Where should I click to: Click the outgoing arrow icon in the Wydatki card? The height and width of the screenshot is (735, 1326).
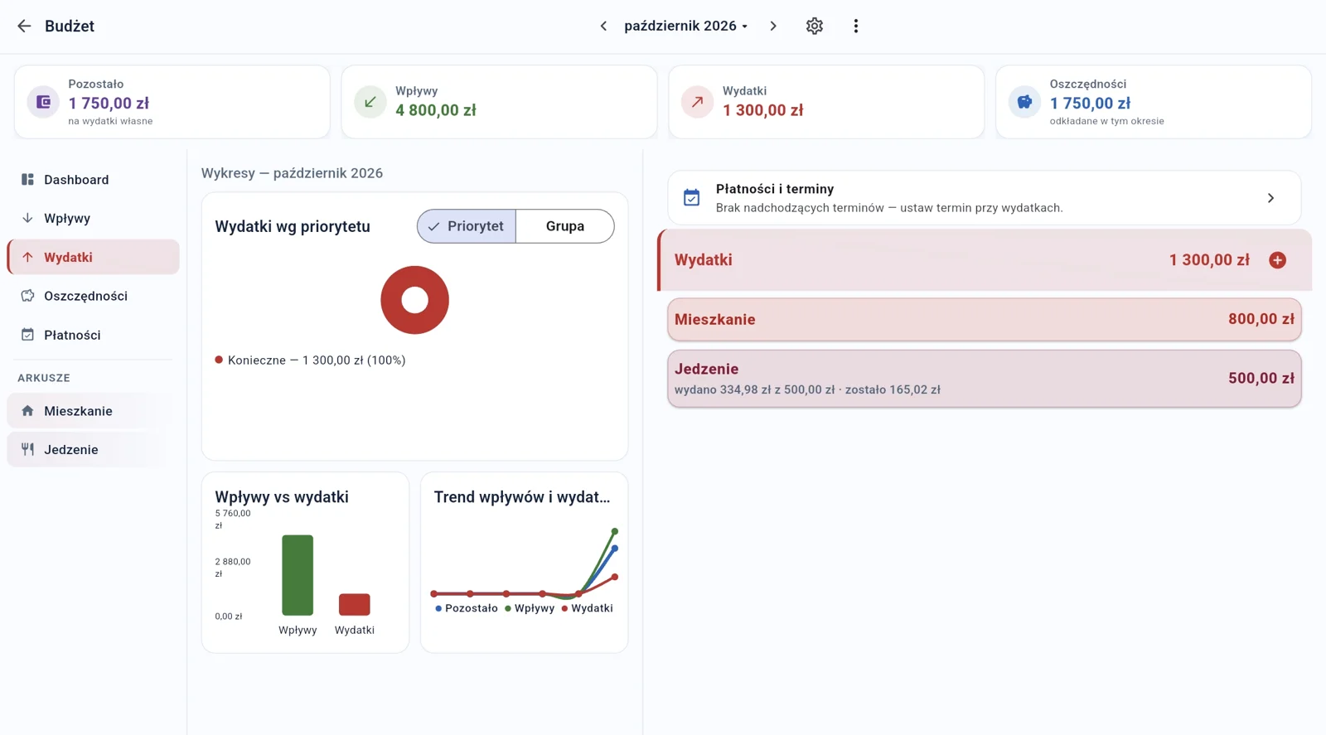pyautogui.click(x=698, y=102)
